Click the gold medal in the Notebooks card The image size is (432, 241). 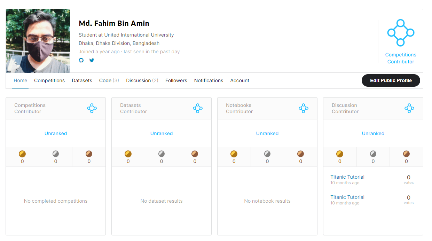click(234, 154)
